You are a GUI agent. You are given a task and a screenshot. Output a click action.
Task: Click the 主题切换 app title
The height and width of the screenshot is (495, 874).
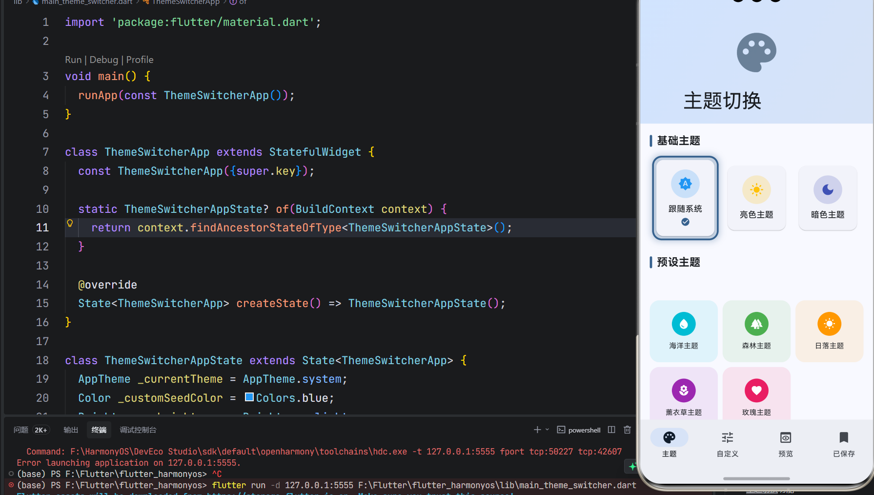click(722, 101)
